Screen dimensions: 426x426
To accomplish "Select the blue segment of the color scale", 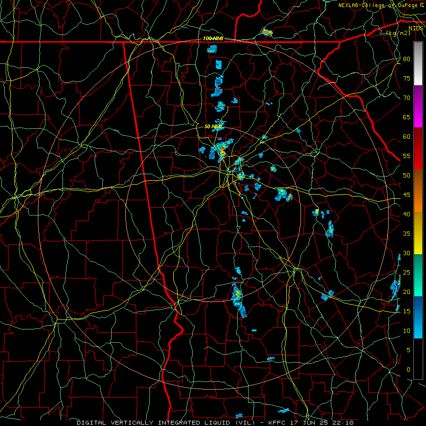I will tap(418, 317).
